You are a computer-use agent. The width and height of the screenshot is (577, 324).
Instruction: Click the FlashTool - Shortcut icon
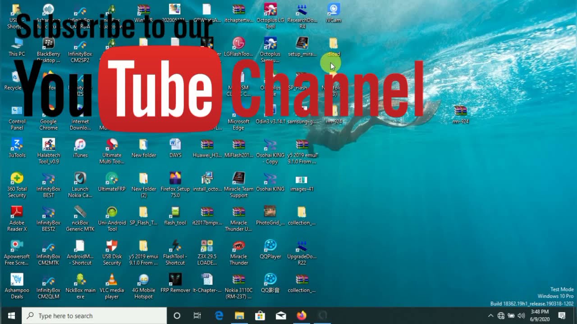175,252
